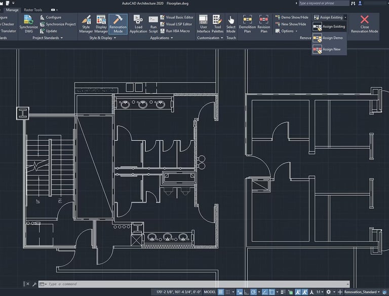Click the coordinates readout in status bar
389x296 pixels.
tap(178, 292)
